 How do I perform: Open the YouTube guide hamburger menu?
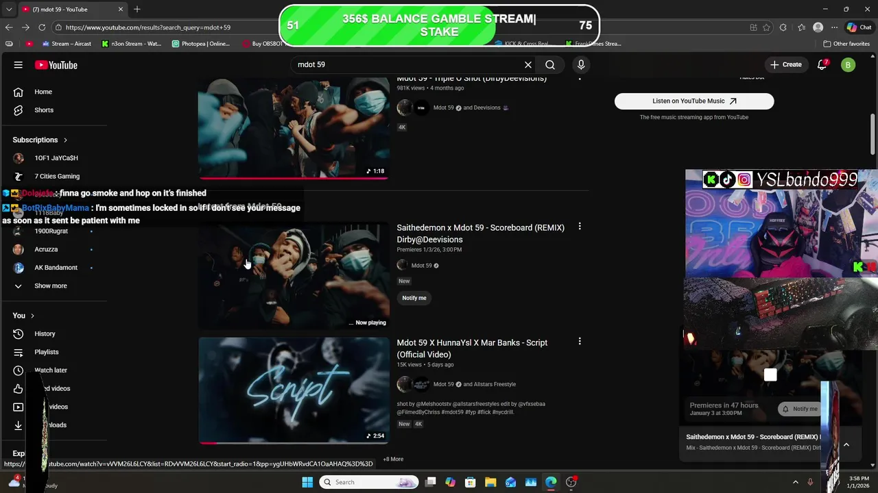pyautogui.click(x=19, y=65)
